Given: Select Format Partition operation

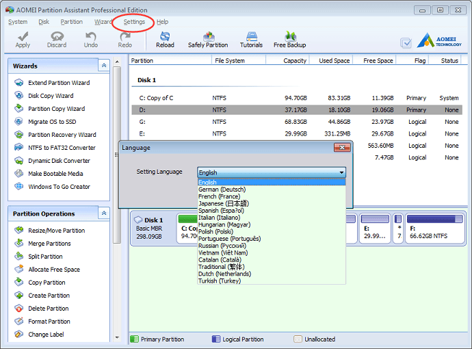Looking at the screenshot, I should (x=49, y=321).
